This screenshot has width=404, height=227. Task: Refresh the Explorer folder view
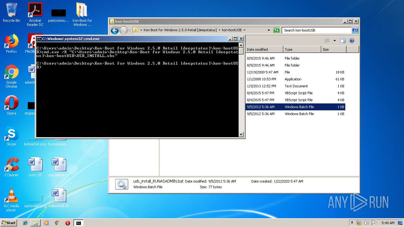276,30
